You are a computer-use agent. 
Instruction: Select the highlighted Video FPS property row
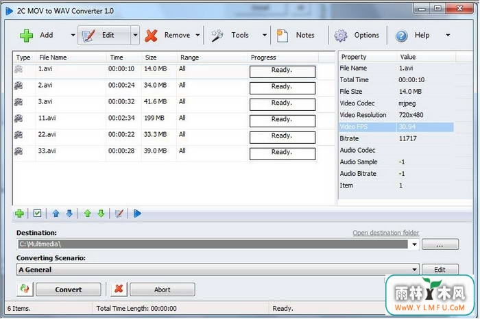coord(396,127)
